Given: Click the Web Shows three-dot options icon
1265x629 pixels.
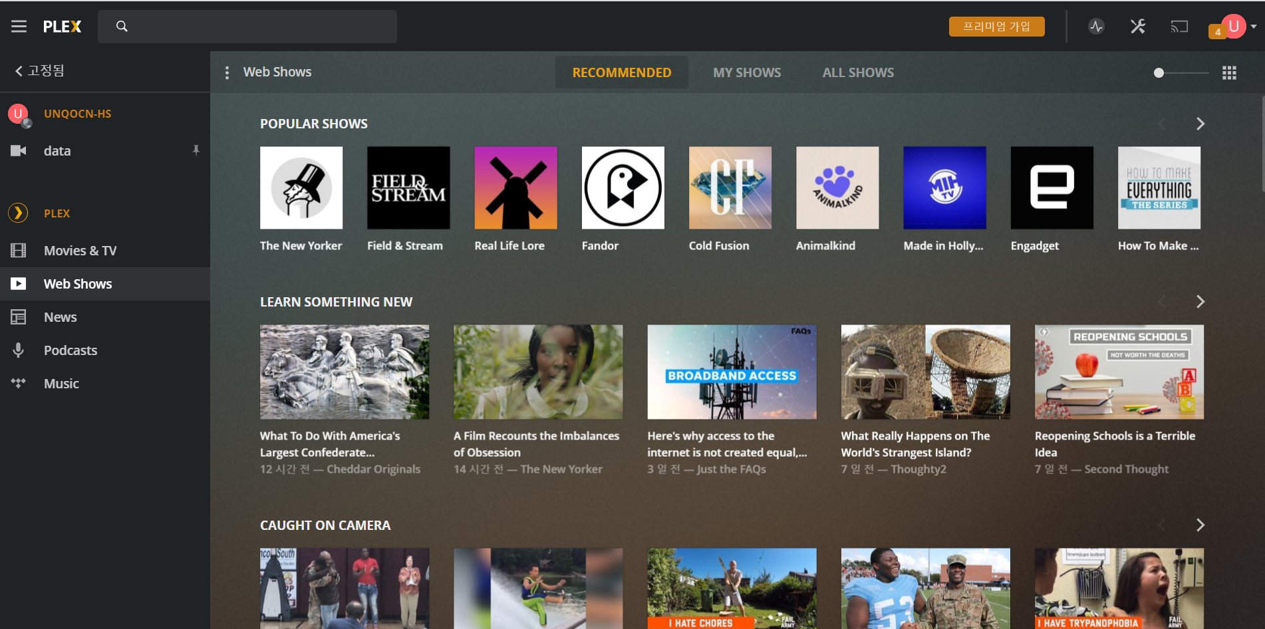Looking at the screenshot, I should coord(227,72).
